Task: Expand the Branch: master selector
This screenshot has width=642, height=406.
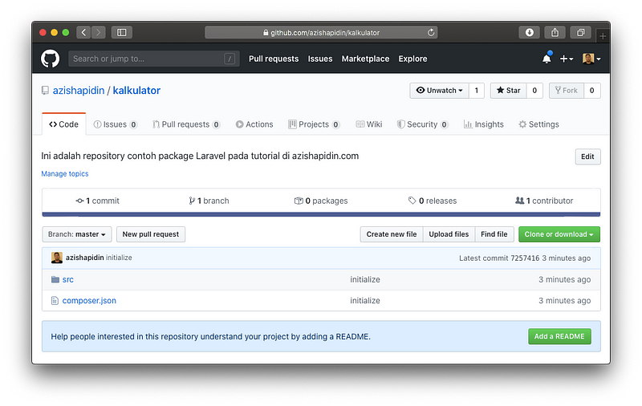Action: click(77, 234)
